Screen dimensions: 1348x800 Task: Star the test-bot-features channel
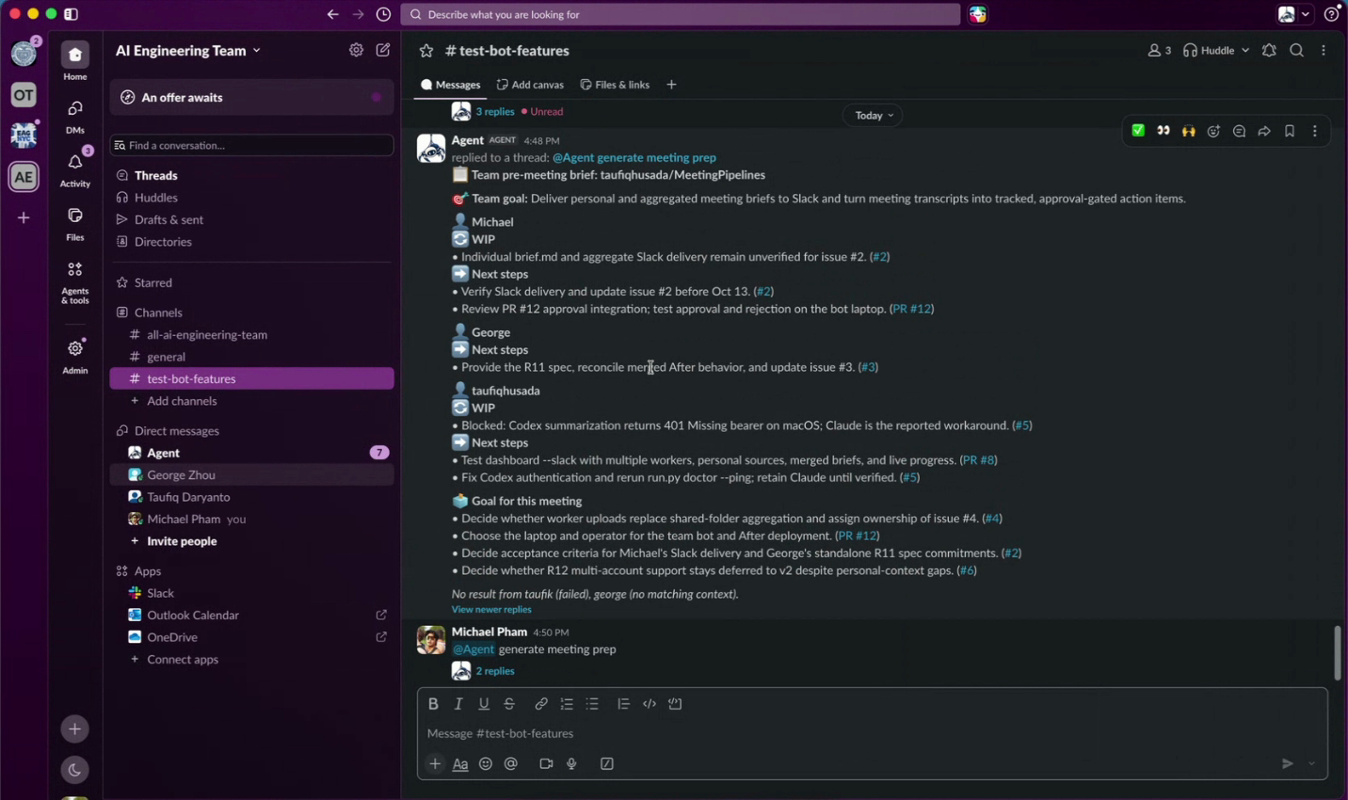click(426, 51)
